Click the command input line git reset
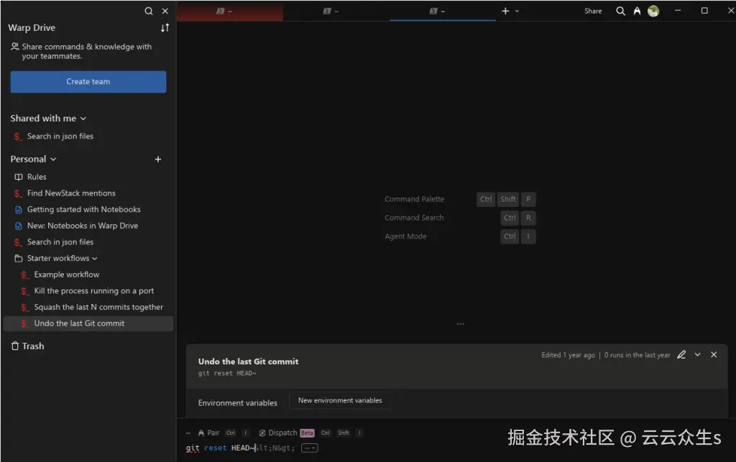Screen dimensions: 736x462 pyautogui.click(x=240, y=448)
